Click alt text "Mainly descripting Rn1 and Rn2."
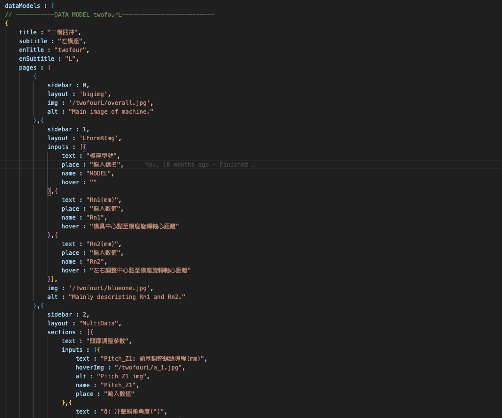502x418 pixels. (x=127, y=297)
